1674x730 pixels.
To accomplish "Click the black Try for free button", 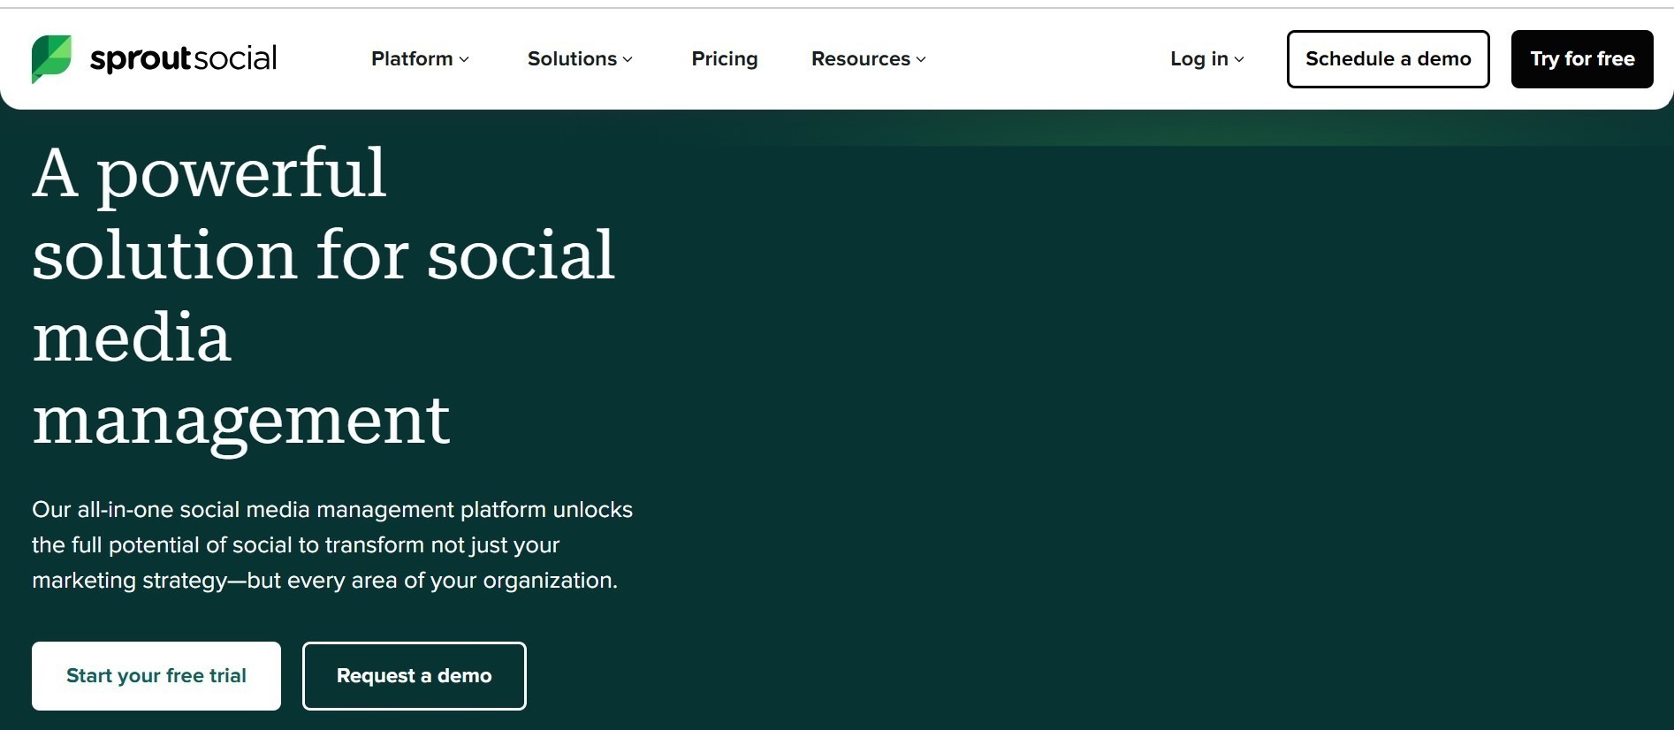I will (1581, 59).
